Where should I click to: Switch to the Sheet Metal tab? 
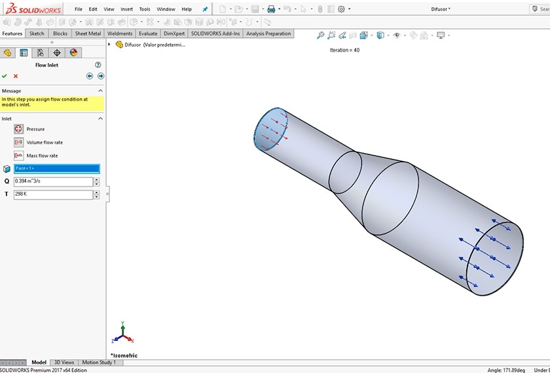(x=88, y=33)
